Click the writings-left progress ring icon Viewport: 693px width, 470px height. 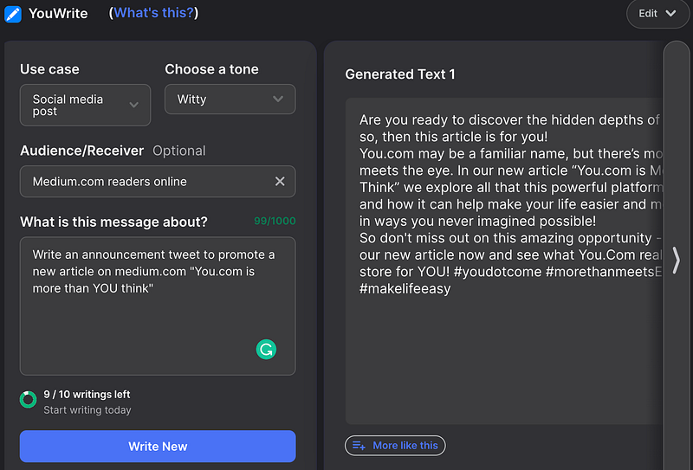click(x=29, y=400)
